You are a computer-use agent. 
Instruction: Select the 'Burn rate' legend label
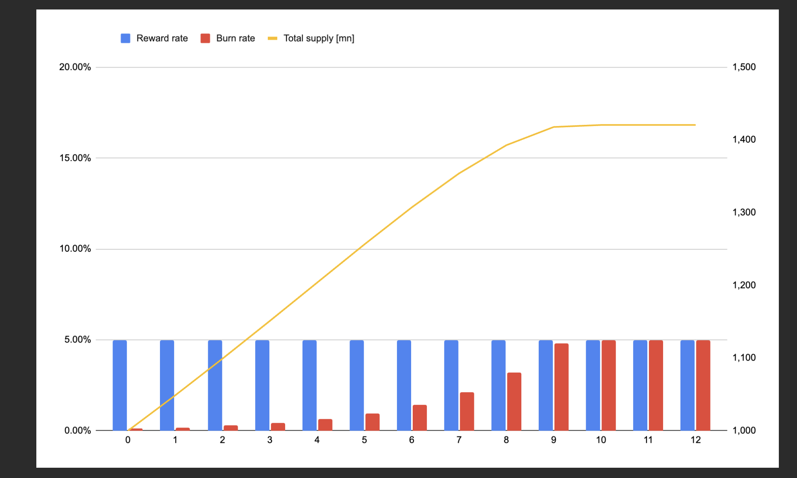coord(235,38)
